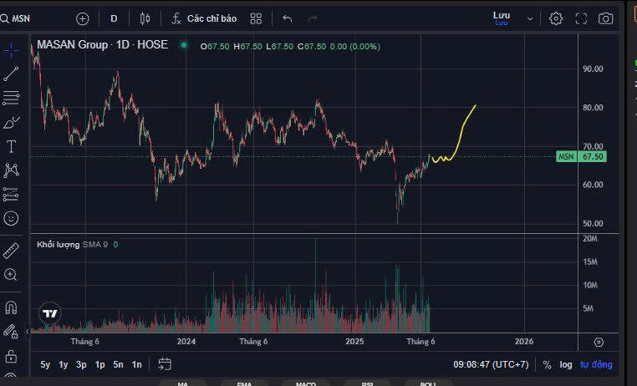Open the emoji icons picker
The width and height of the screenshot is (637, 386).
[11, 218]
